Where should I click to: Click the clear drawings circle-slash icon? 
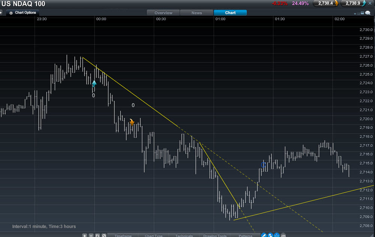tap(104, 236)
